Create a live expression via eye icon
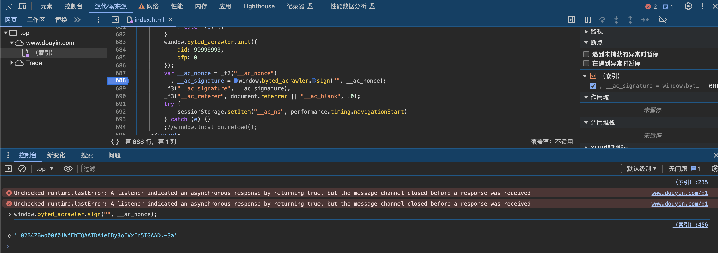This screenshot has width=718, height=253. [68, 168]
